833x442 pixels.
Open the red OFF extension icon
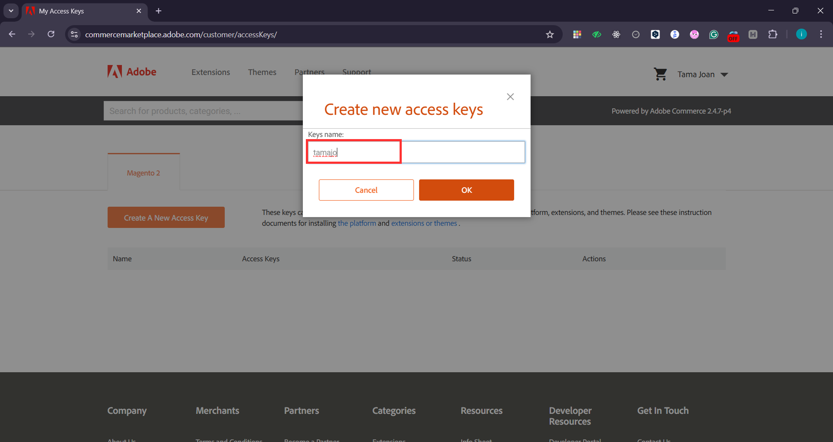pyautogui.click(x=733, y=36)
